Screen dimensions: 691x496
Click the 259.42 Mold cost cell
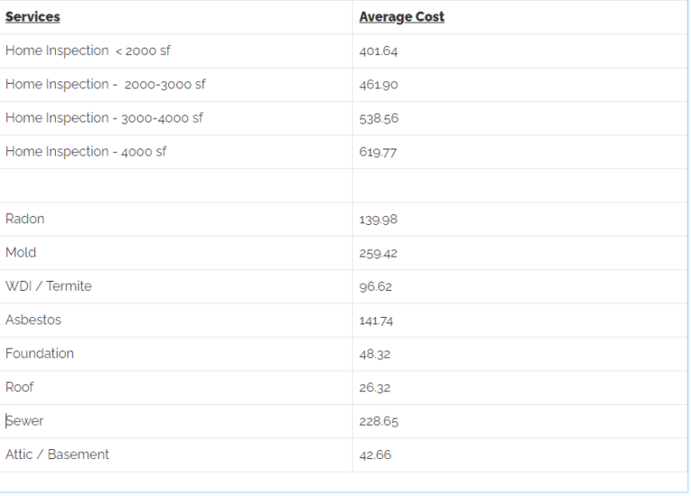pyautogui.click(x=378, y=254)
